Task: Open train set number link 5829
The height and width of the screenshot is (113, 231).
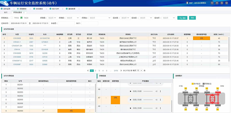Action: [31, 38]
